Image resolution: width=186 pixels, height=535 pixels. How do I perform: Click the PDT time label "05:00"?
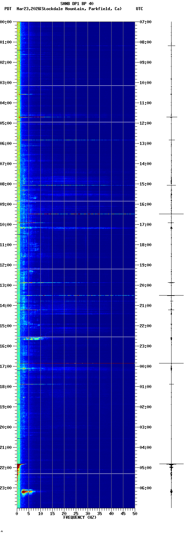click(x=6, y=123)
